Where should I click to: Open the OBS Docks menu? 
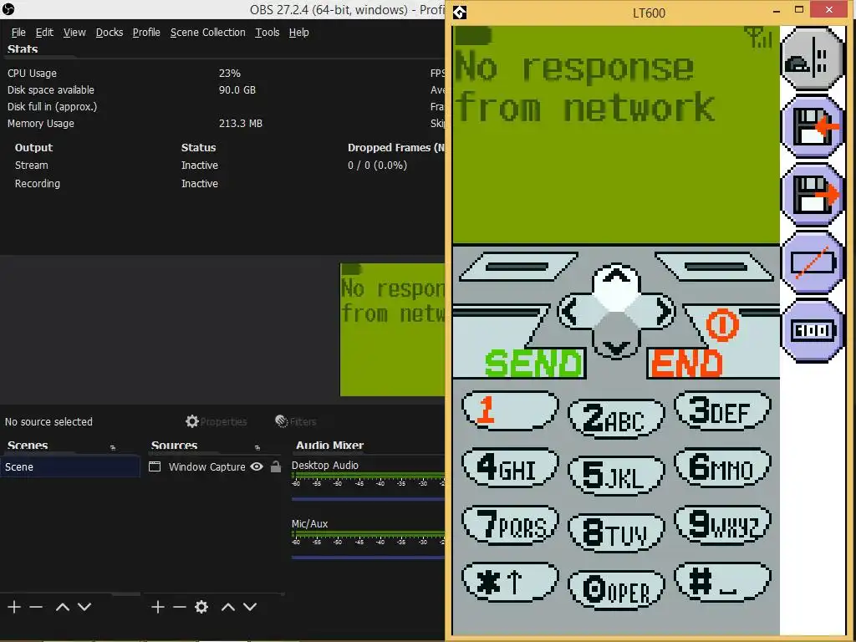pyautogui.click(x=110, y=33)
